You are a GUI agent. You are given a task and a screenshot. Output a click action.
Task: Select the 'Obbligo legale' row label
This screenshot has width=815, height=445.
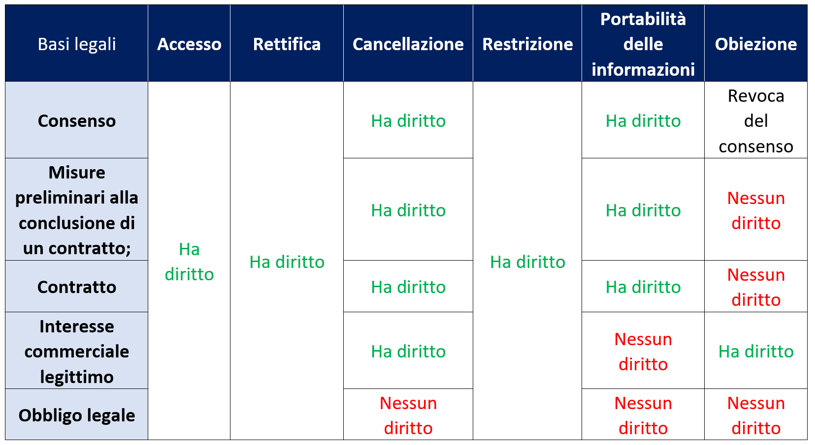pyautogui.click(x=76, y=415)
